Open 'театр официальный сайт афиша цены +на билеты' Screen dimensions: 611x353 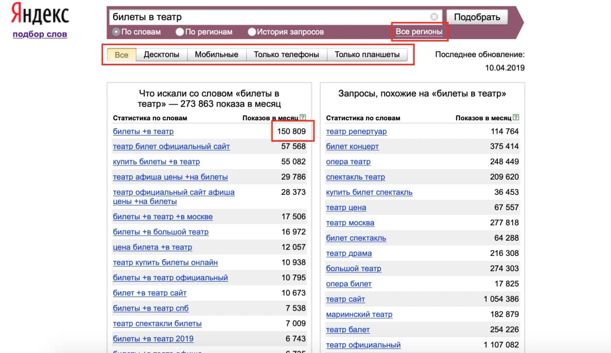coord(174,197)
